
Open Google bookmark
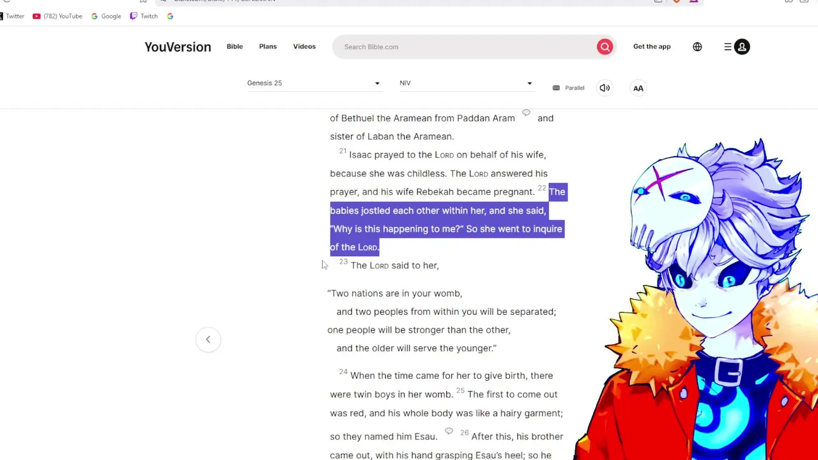coord(106,16)
